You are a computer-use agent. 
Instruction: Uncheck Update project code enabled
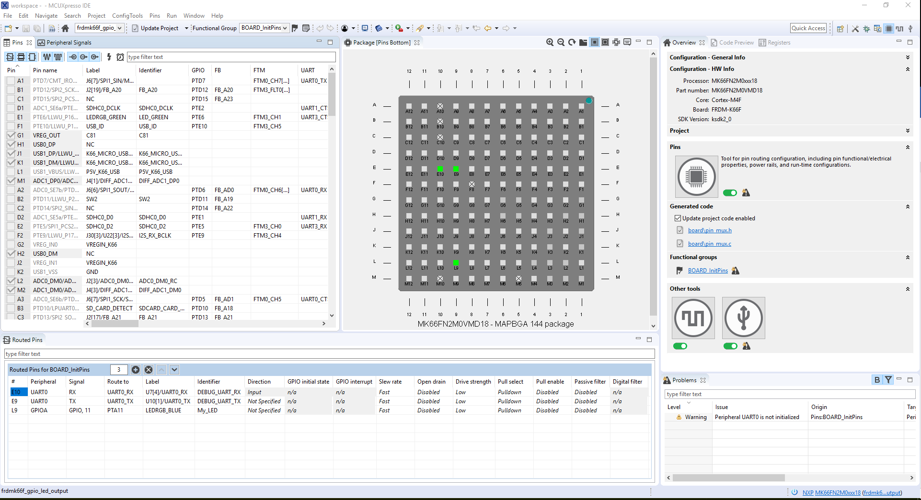pos(678,218)
